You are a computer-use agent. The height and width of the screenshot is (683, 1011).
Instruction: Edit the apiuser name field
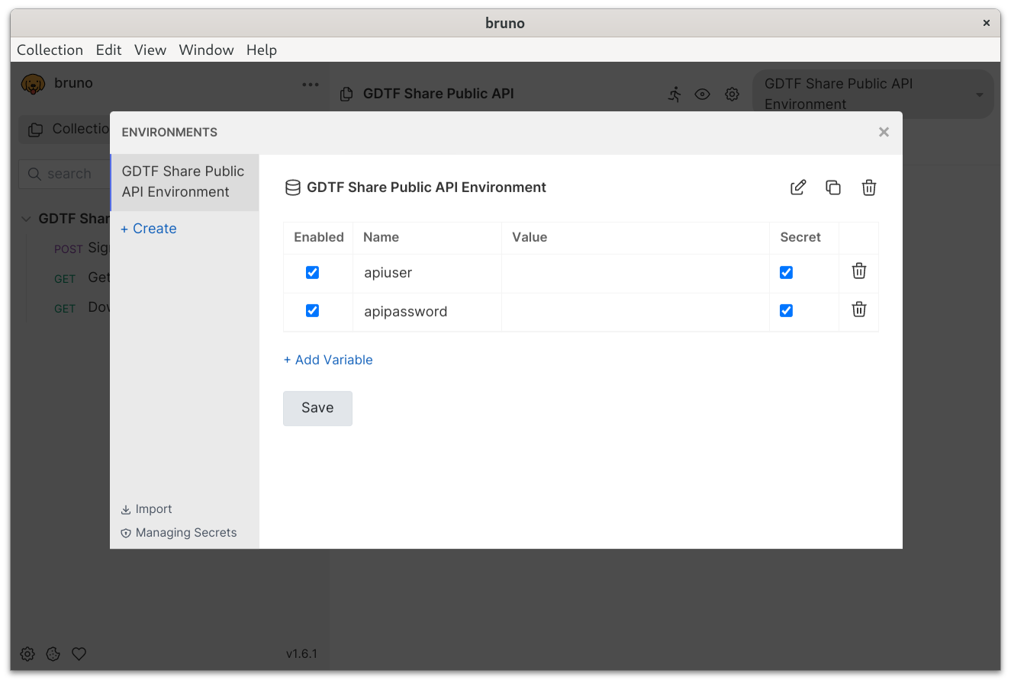click(x=427, y=273)
